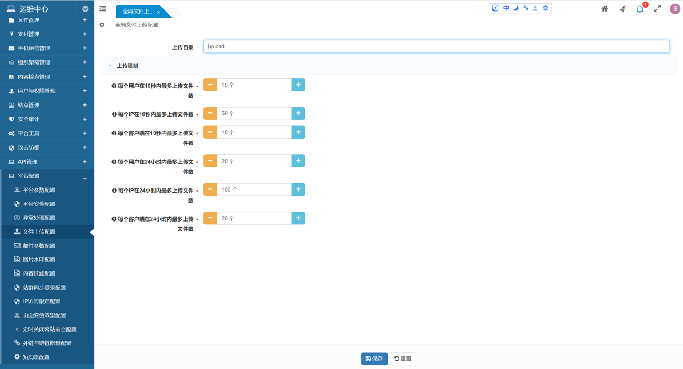This screenshot has height=369, width=683.
Task: Expand the 支付管理 sidebar menu
Action: pos(47,34)
